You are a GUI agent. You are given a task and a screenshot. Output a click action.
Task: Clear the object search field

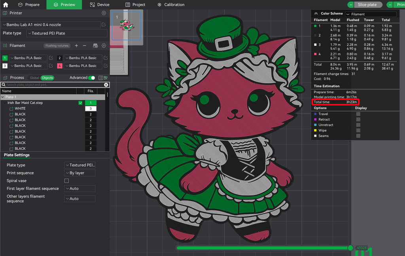point(106,85)
